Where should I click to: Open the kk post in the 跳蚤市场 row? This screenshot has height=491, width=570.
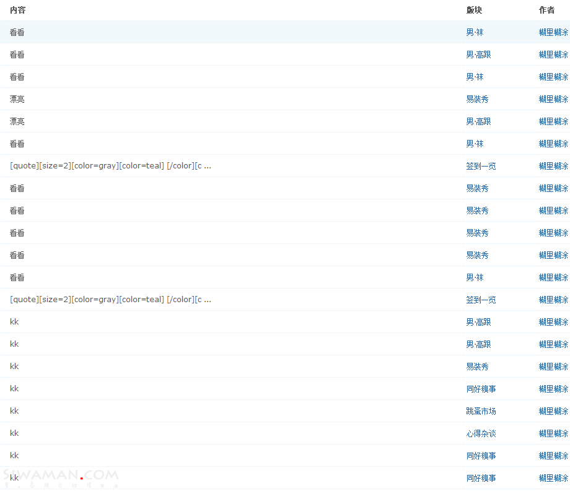14,411
